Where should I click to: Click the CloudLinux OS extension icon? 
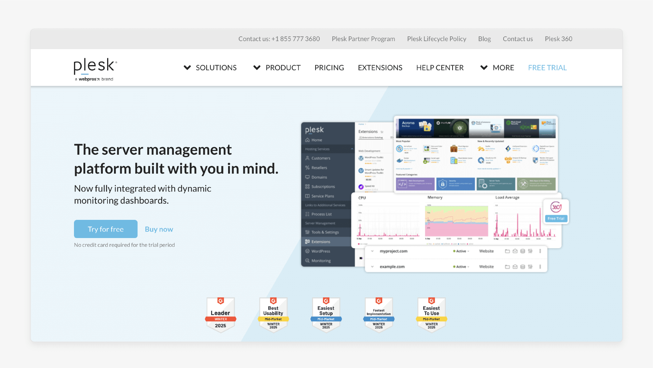point(481,160)
